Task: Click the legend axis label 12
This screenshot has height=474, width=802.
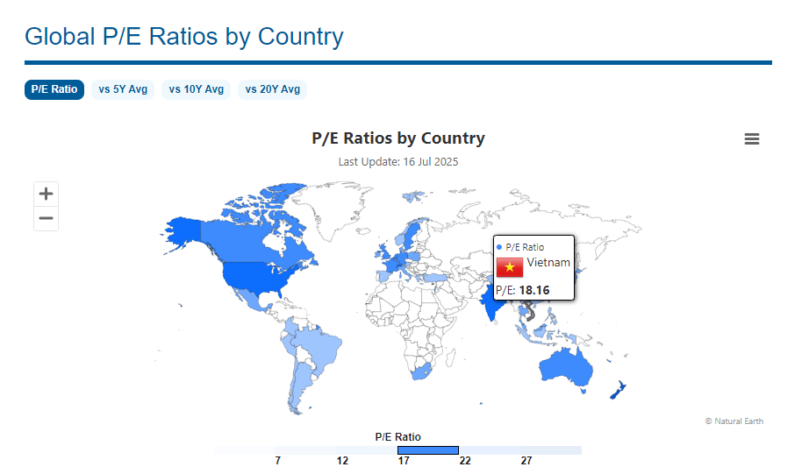Action: (x=342, y=461)
